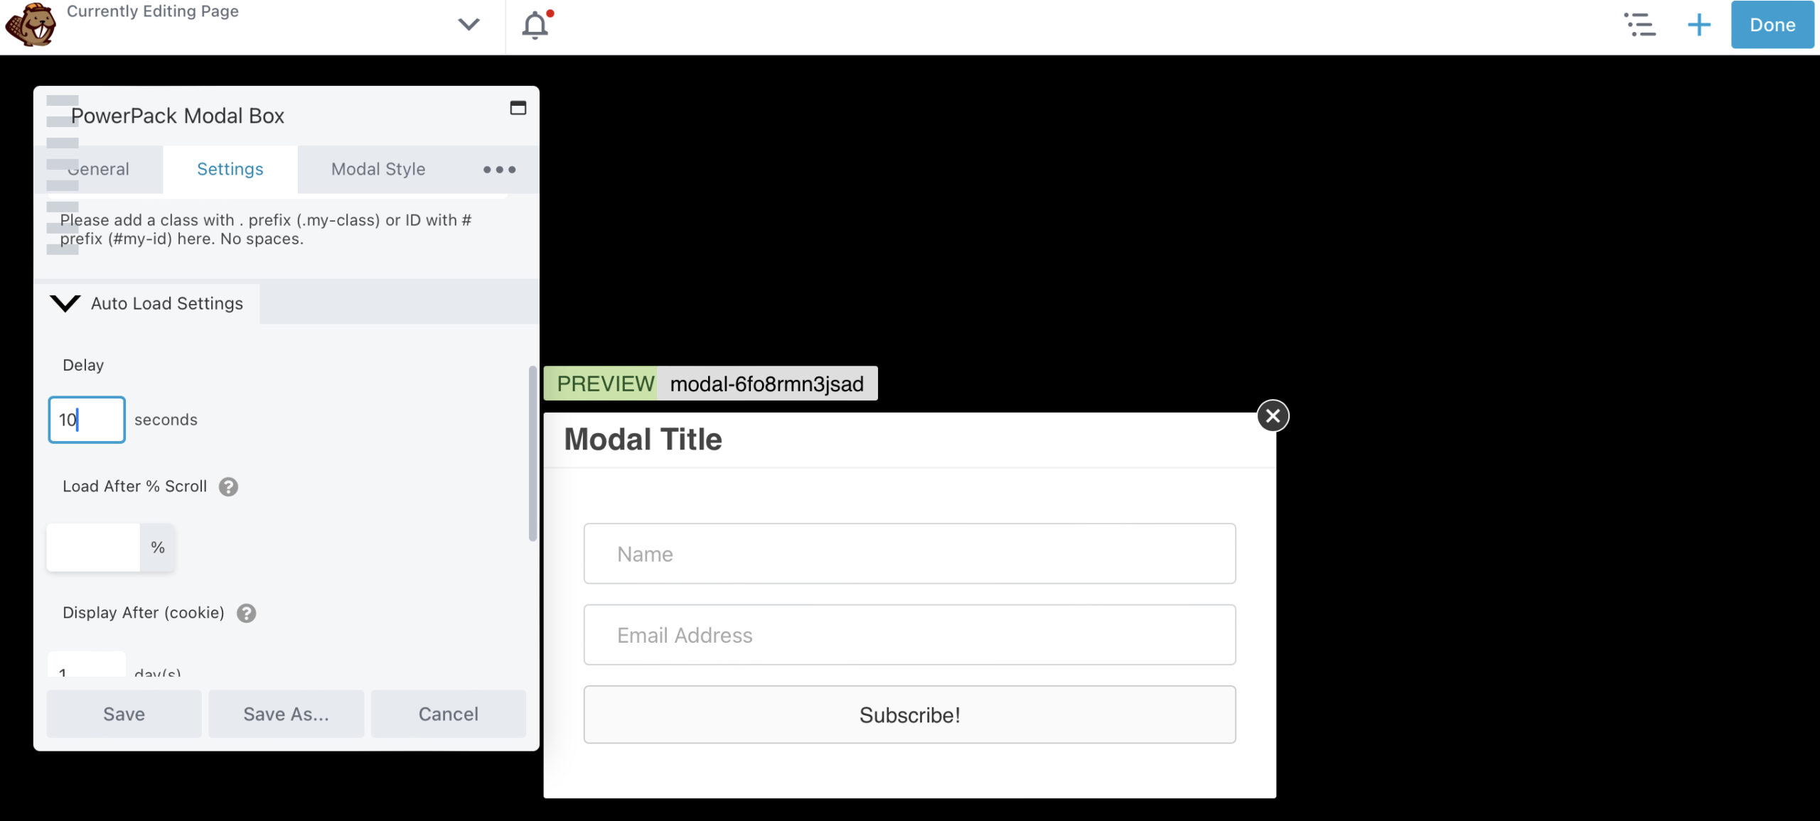Screen dimensions: 1820x821
Task: Click the help question mark icon next to Display After cookie
Action: coord(245,612)
